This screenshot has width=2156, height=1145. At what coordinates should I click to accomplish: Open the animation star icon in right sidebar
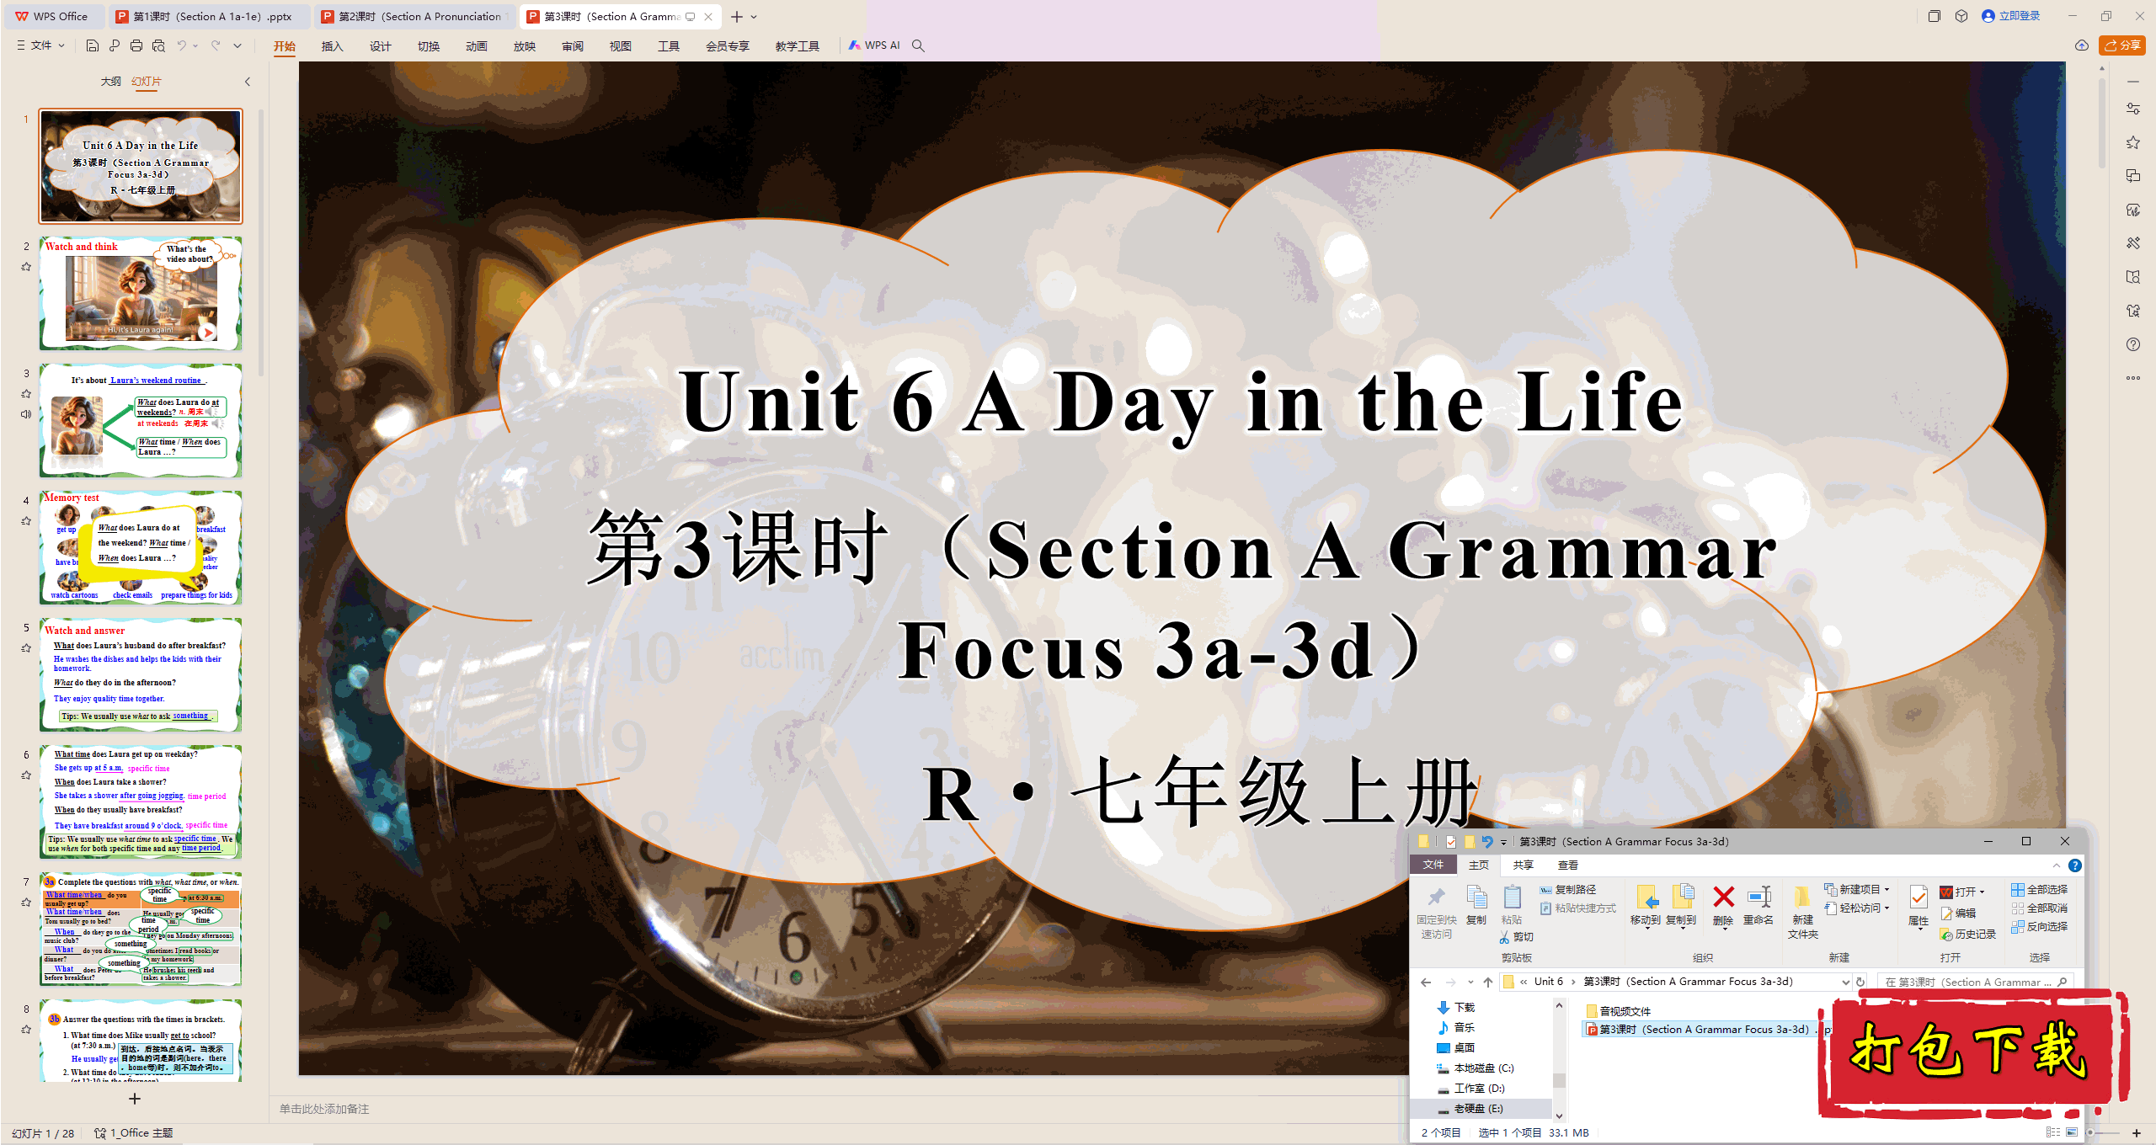2133,142
